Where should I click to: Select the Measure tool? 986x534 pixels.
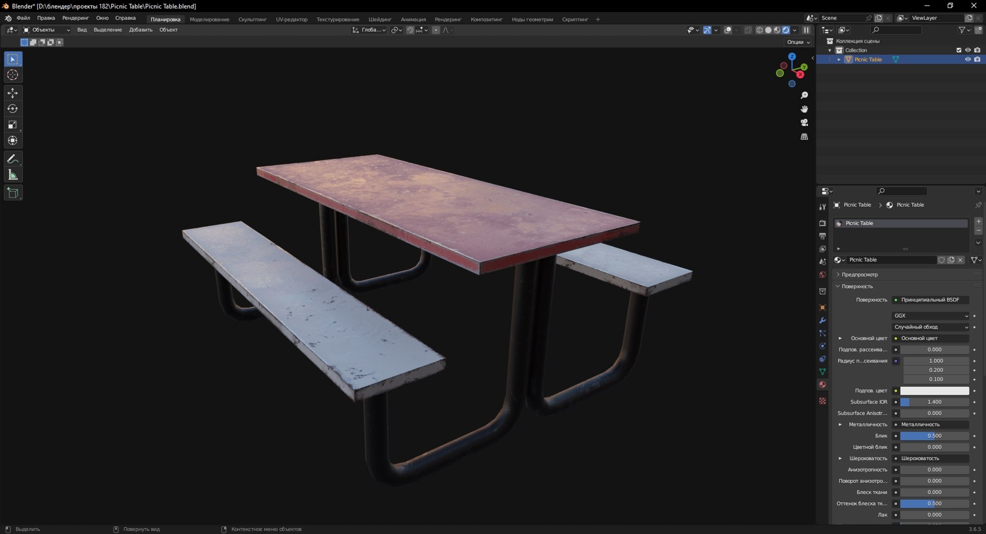click(13, 175)
